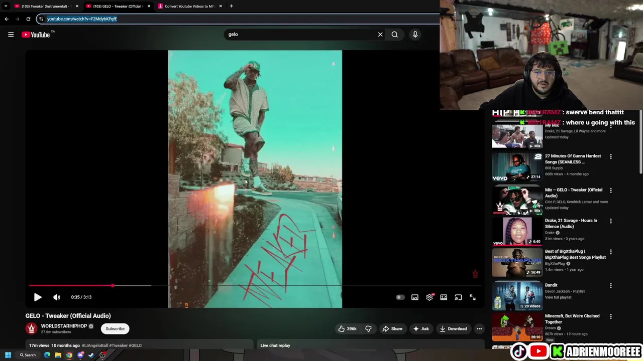Viewport: 643px width, 361px height.
Task: Dislike the video
Action: pos(368,329)
